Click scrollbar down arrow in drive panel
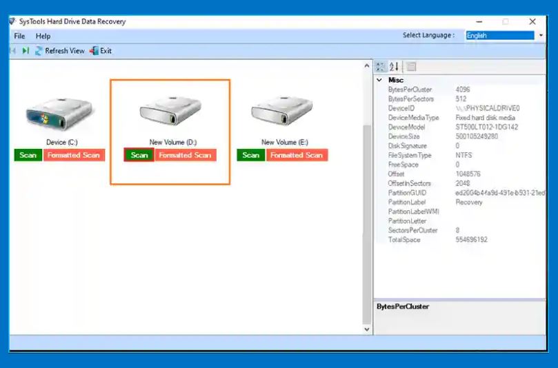 click(x=367, y=329)
